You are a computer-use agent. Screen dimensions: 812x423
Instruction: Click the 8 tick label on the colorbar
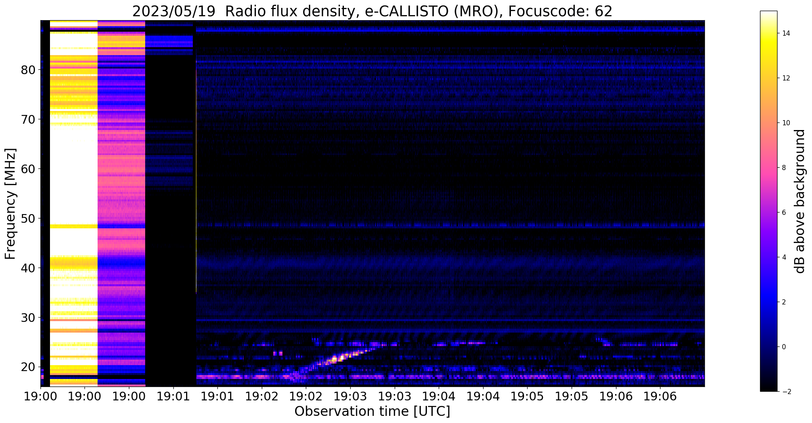tap(783, 168)
